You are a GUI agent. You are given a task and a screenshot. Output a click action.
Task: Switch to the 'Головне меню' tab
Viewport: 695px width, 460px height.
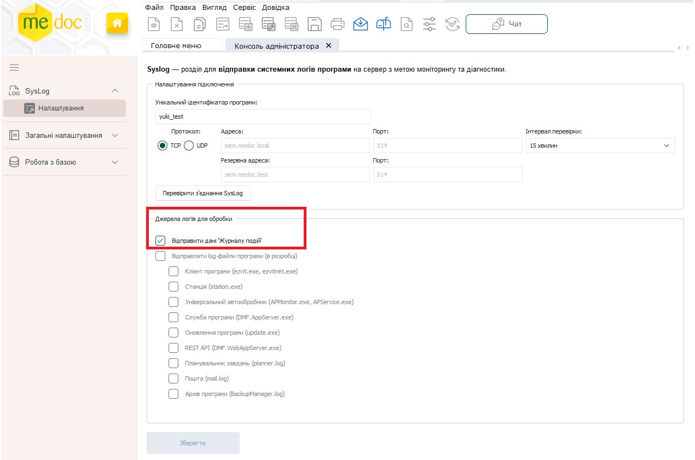point(176,46)
